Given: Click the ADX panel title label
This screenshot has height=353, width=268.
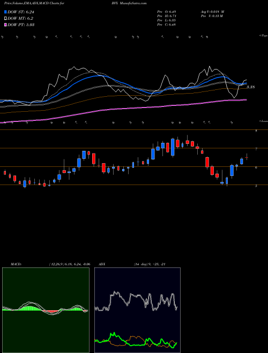Looking at the screenshot, I should [x=102, y=264].
